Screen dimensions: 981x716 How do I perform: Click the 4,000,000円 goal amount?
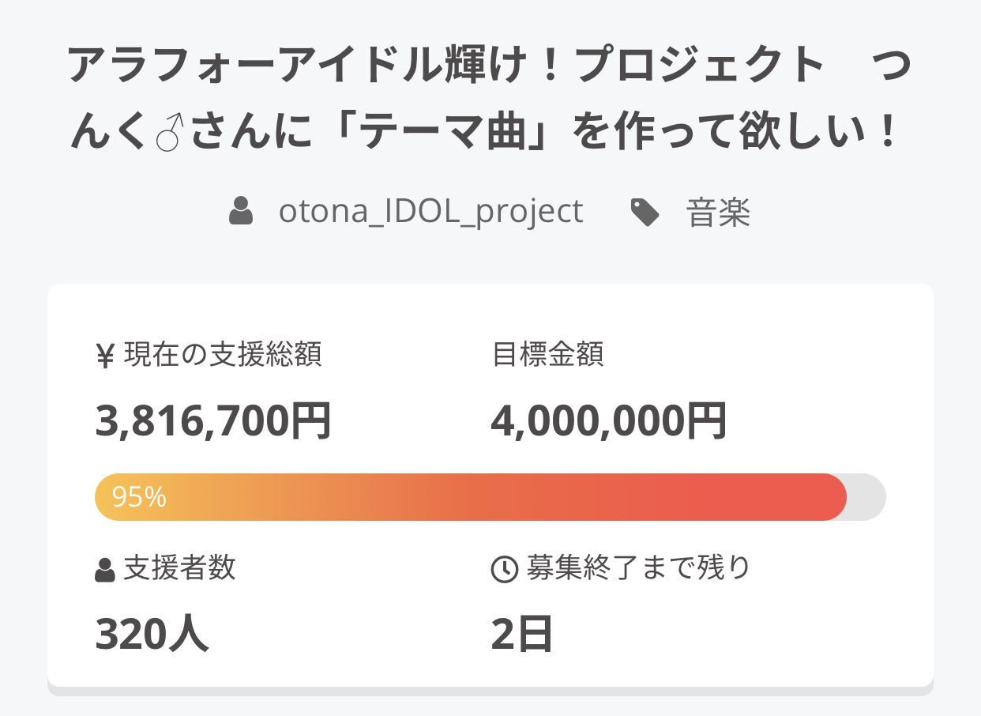click(x=609, y=420)
